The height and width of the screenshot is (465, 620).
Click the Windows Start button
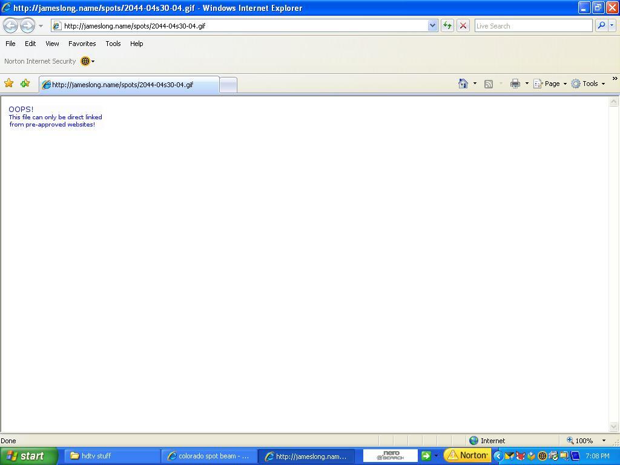pos(28,456)
